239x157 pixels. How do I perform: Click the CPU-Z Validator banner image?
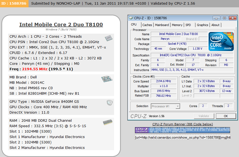[x=183, y=130]
